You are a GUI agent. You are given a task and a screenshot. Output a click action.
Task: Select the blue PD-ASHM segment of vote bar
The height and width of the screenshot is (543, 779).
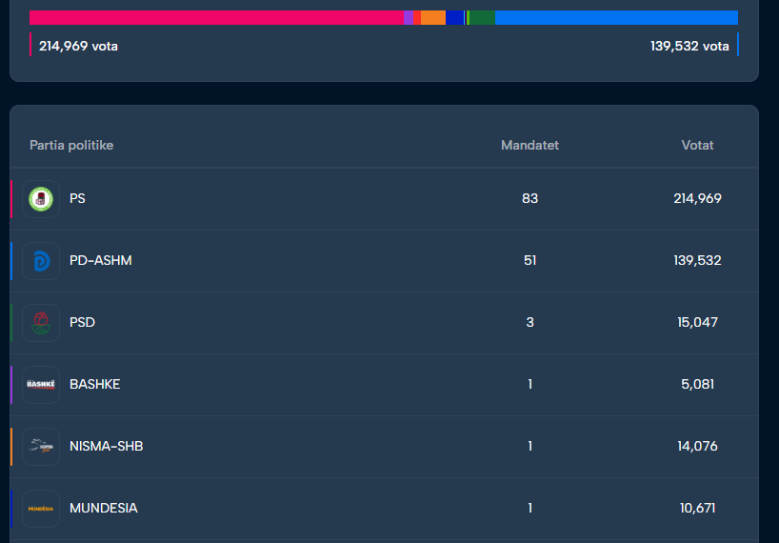tap(616, 17)
